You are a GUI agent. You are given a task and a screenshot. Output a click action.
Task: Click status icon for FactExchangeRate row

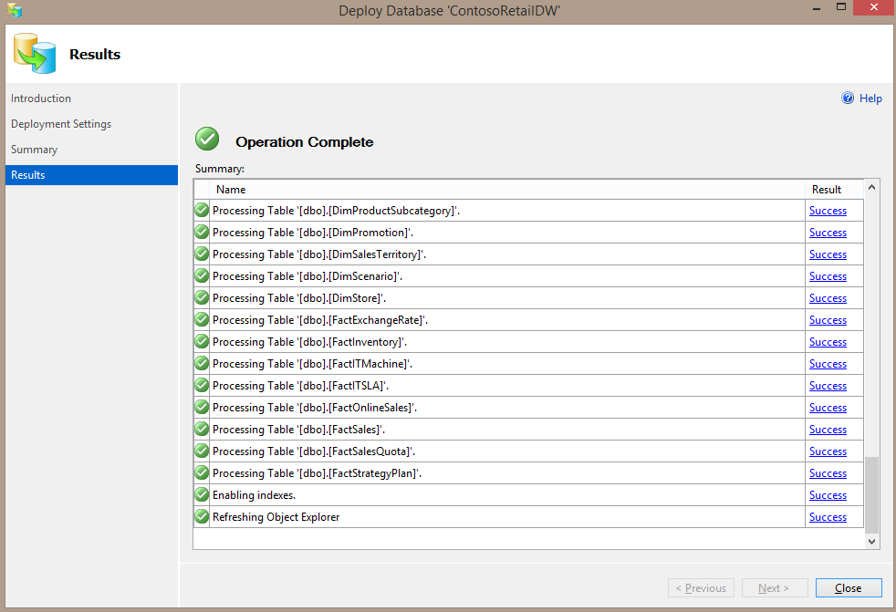click(x=202, y=319)
